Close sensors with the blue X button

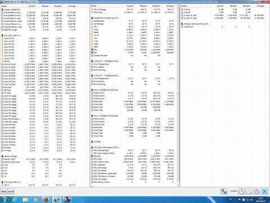264,192
